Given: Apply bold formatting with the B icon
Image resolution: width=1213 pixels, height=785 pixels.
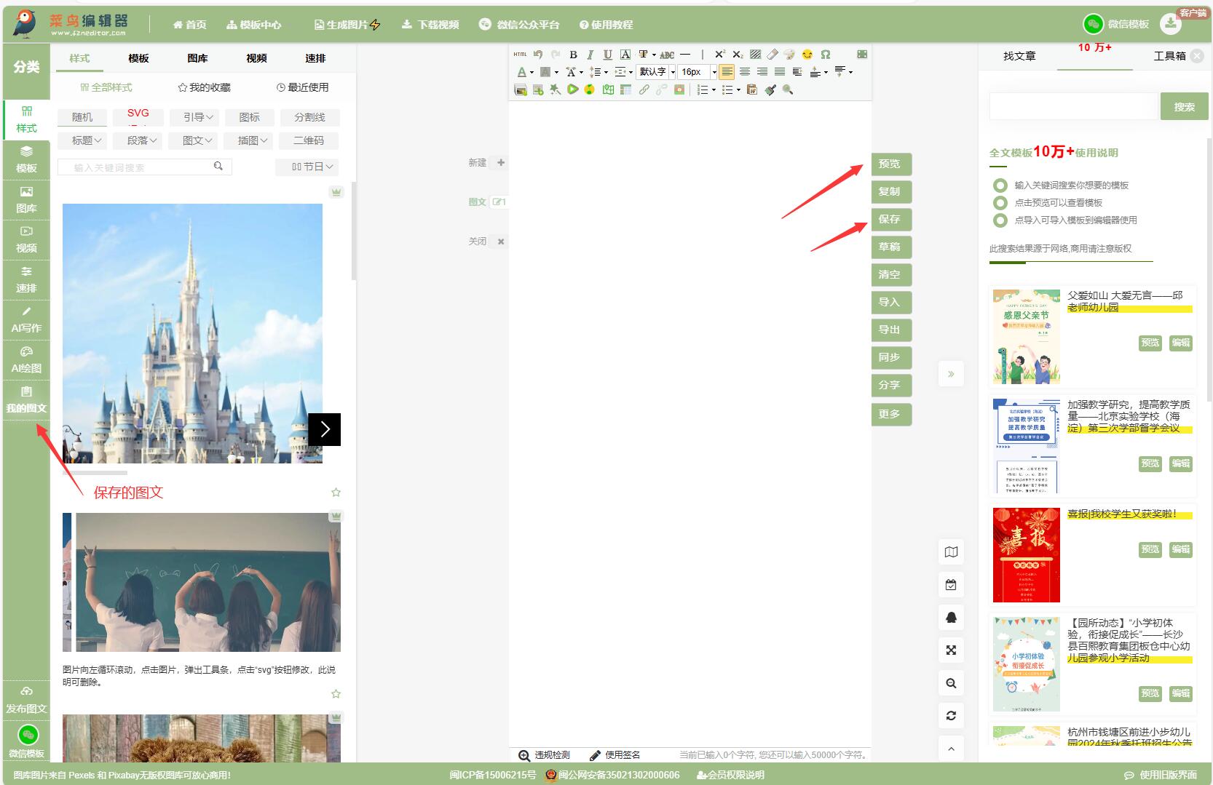Looking at the screenshot, I should click(x=573, y=55).
